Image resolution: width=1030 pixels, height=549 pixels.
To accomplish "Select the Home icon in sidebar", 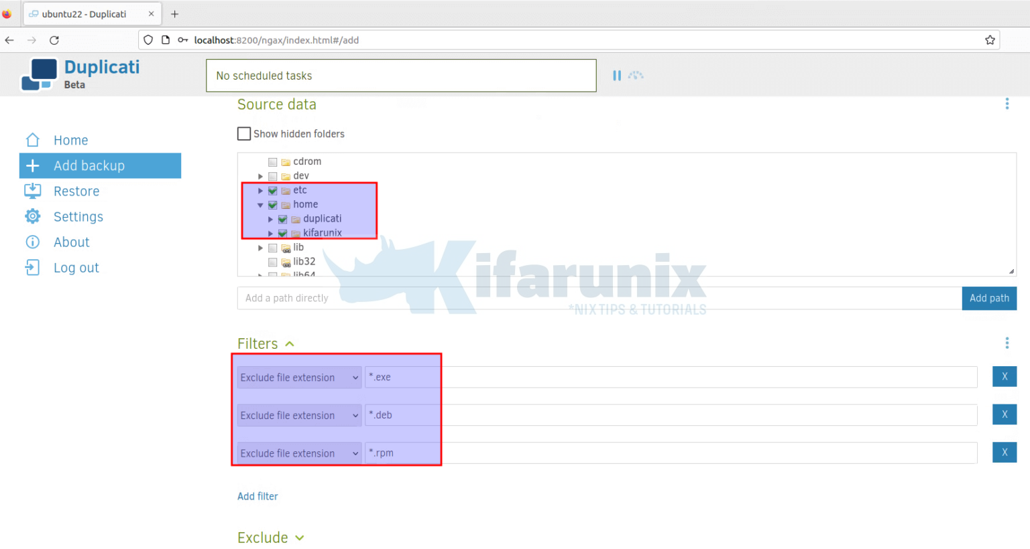I will pos(32,140).
